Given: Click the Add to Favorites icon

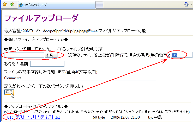Looking at the screenshot, I should (11, 4).
